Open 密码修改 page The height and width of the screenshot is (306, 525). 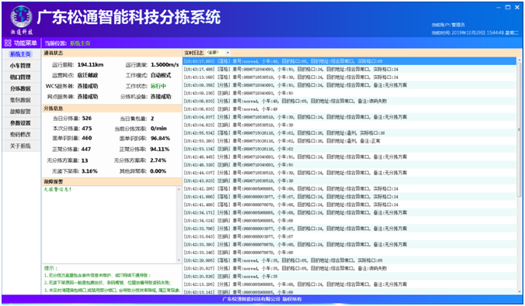coord(20,134)
